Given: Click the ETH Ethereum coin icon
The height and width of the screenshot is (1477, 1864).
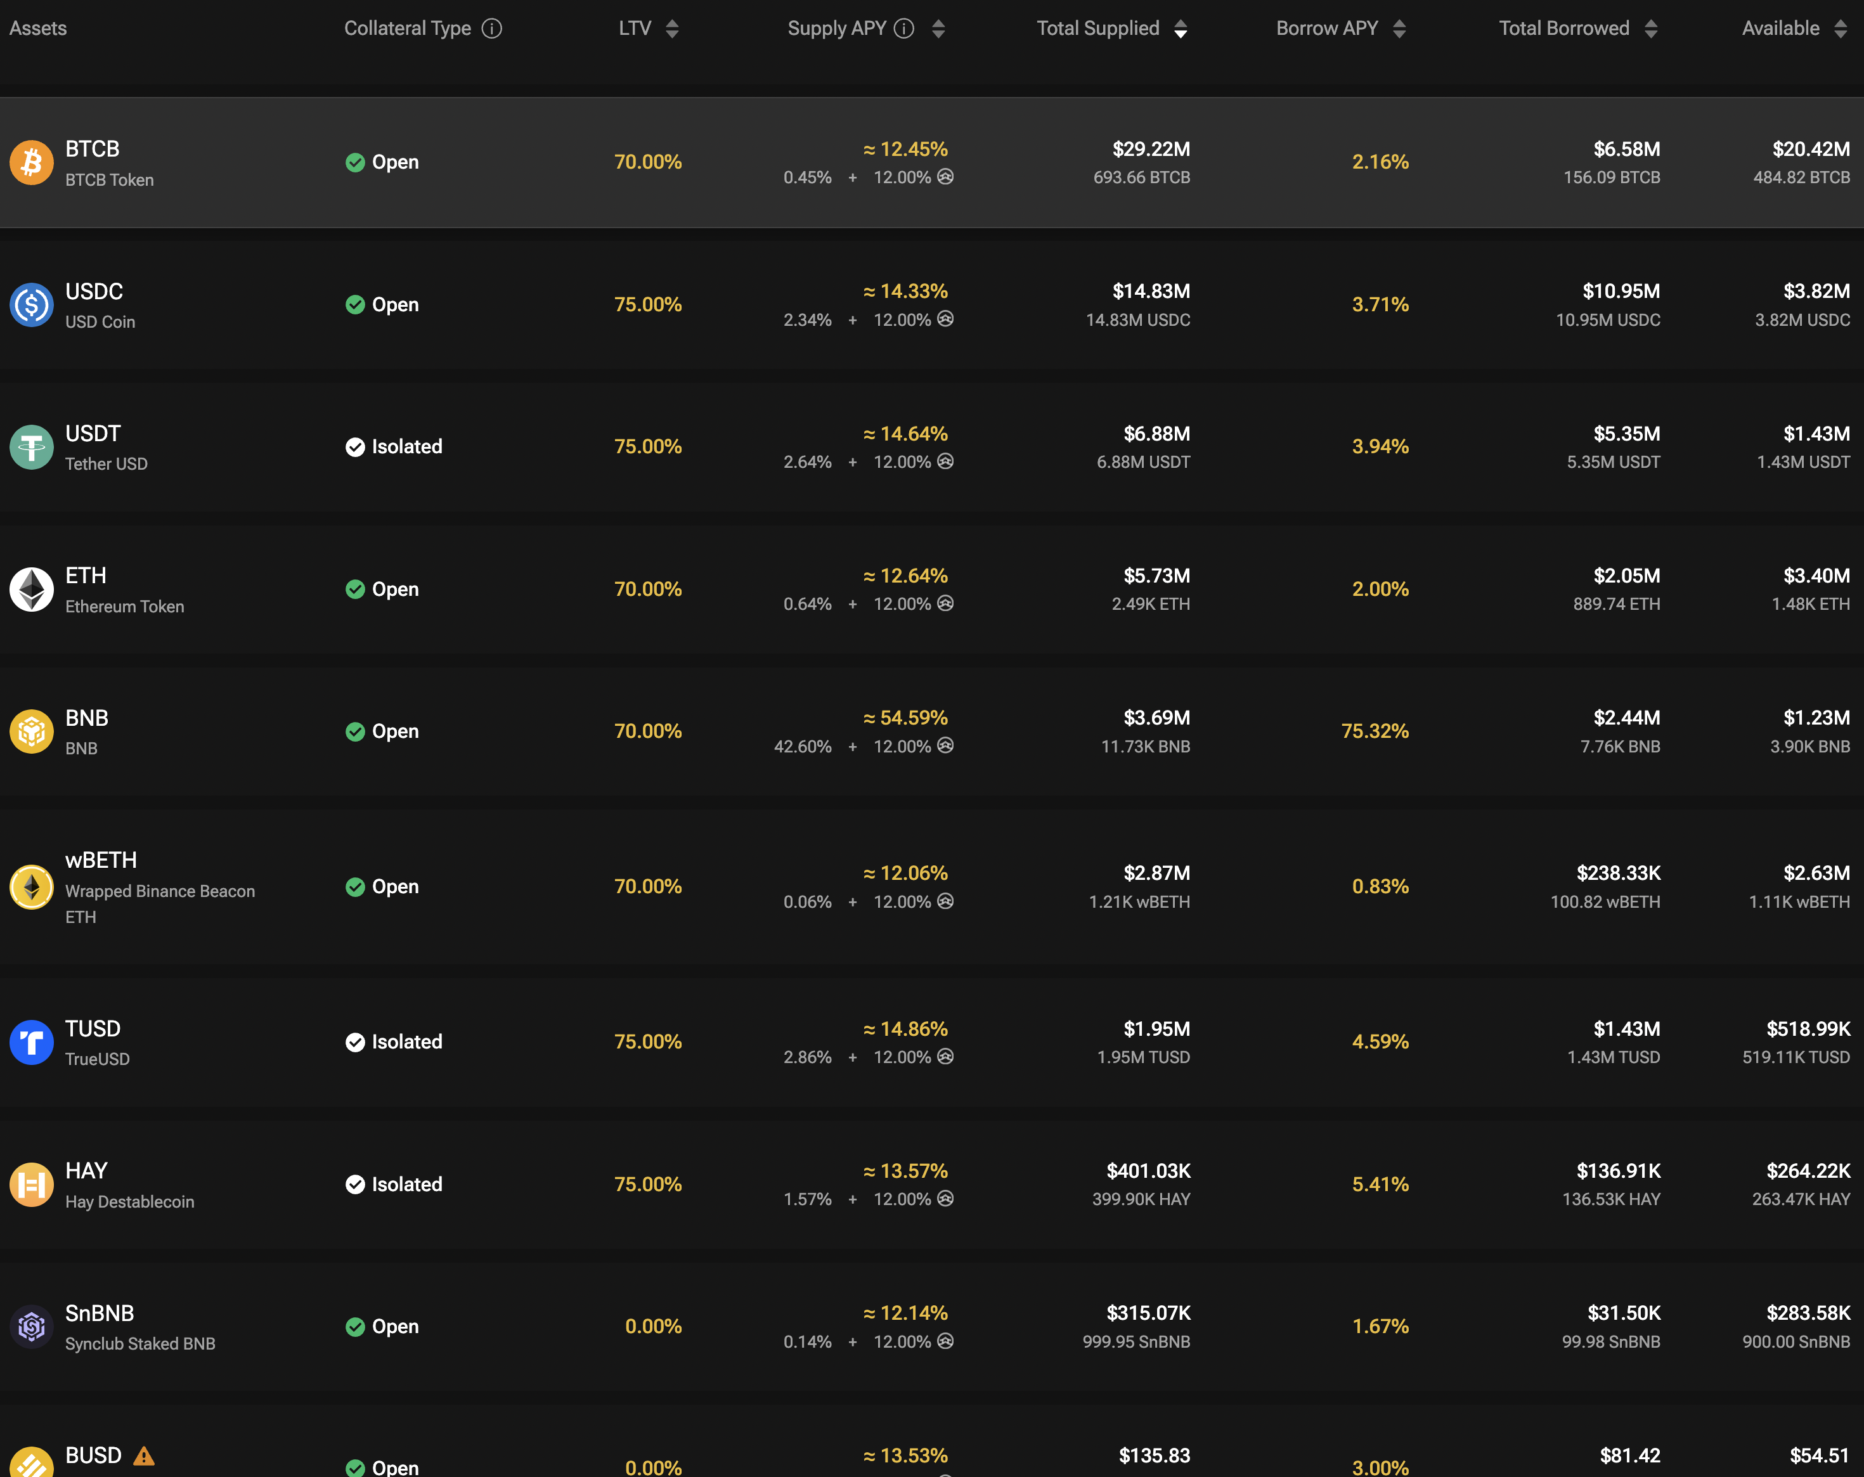Looking at the screenshot, I should coord(31,590).
